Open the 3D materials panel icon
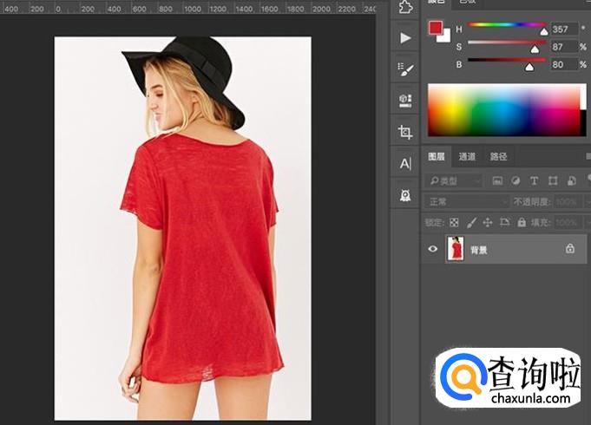The width and height of the screenshot is (591, 425). [x=404, y=101]
